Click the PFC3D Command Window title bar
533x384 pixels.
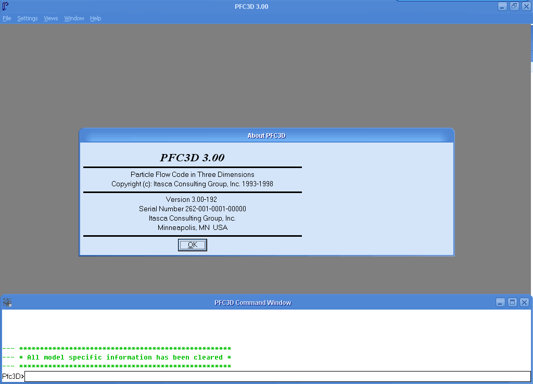pyautogui.click(x=253, y=302)
